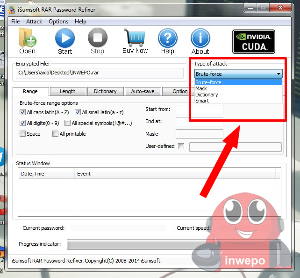Open the File menu
This screenshot has height=278, width=300.
pyautogui.click(x=15, y=22)
